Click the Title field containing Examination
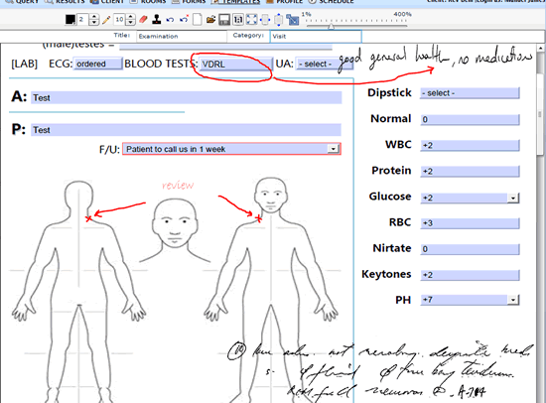546x403 pixels. point(181,36)
